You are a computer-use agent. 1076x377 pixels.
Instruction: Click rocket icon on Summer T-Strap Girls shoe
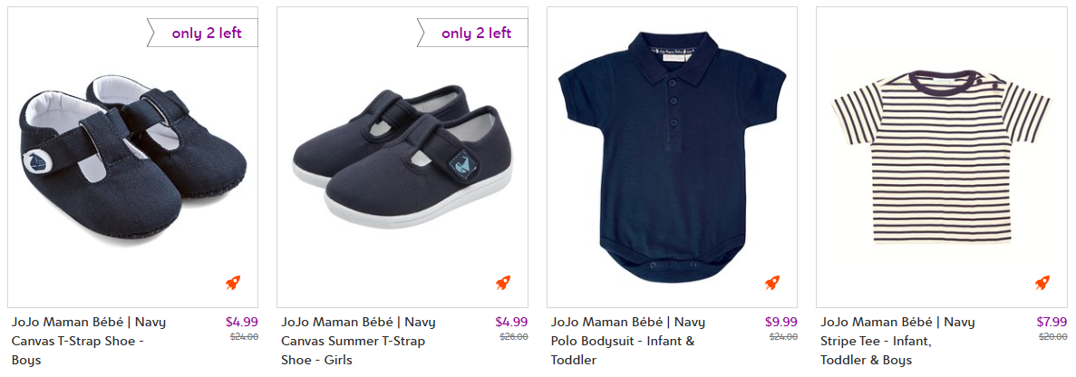[x=503, y=283]
